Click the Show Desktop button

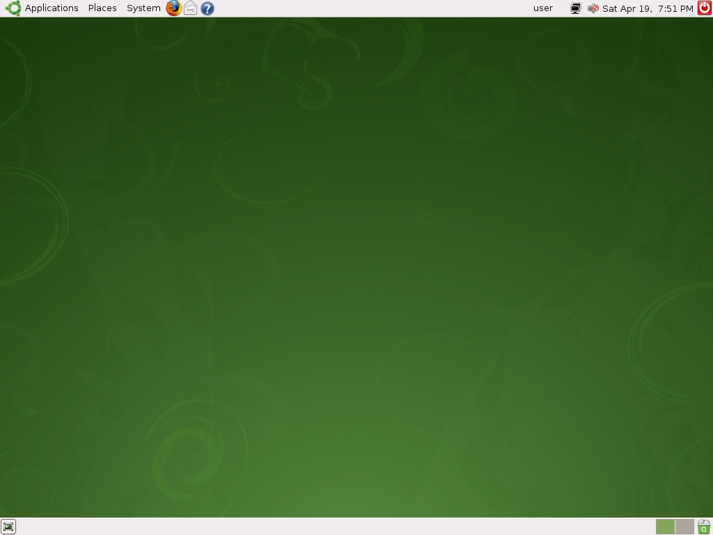click(x=8, y=527)
